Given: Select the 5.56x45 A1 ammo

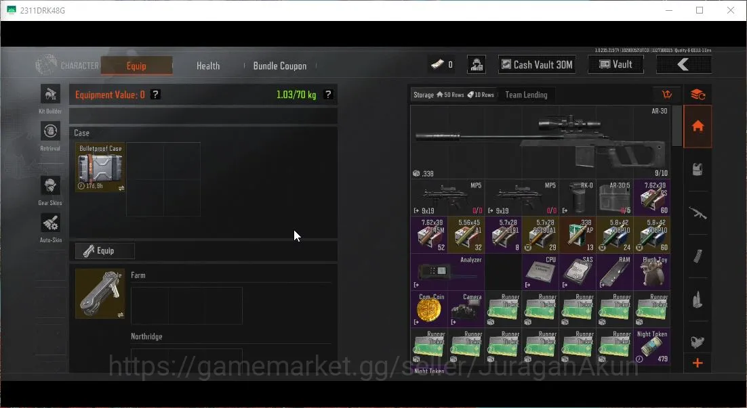Looking at the screenshot, I should (x=466, y=234).
